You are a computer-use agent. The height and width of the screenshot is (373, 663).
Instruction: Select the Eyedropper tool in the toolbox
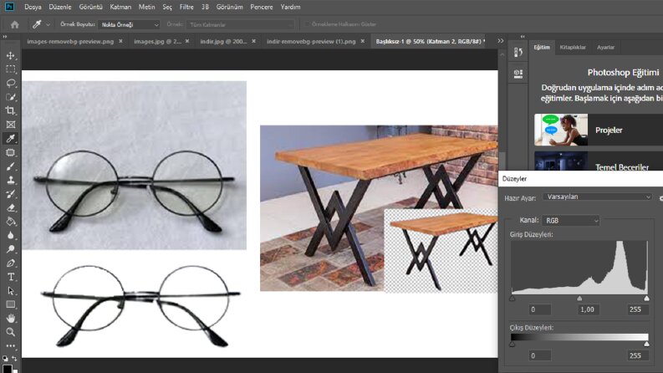[11, 138]
